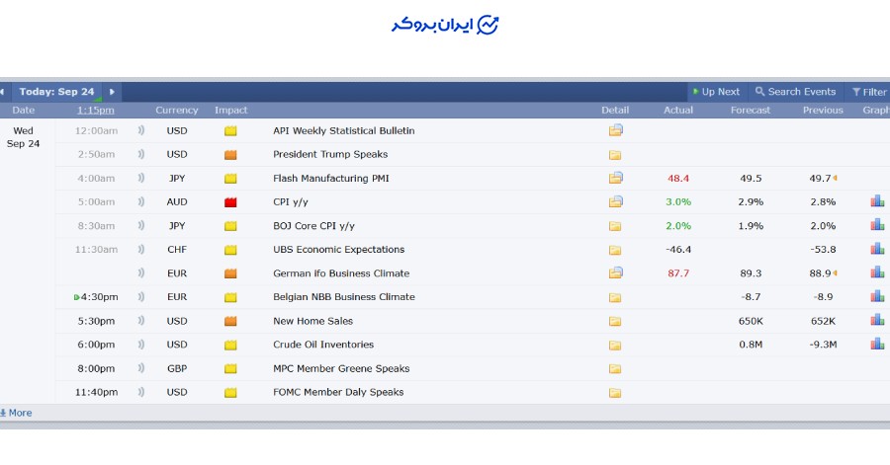The width and height of the screenshot is (890, 465).
Task: Open graph for New Home Sales
Action: point(876,320)
